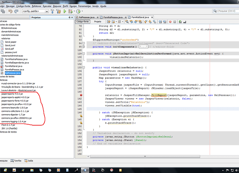
Task: Click the editor horizontal scrollbar
Action: pyautogui.click(x=145, y=156)
